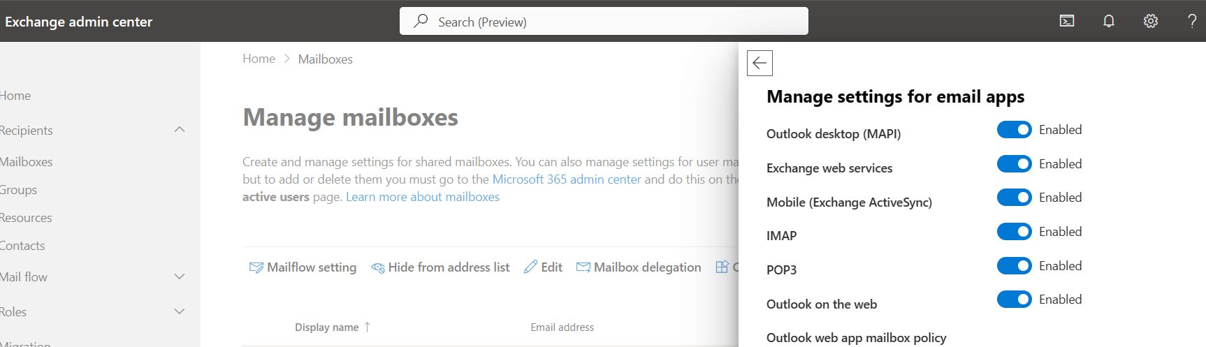Click the Hide from address list icon
The image size is (1206, 347).
pos(378,267)
